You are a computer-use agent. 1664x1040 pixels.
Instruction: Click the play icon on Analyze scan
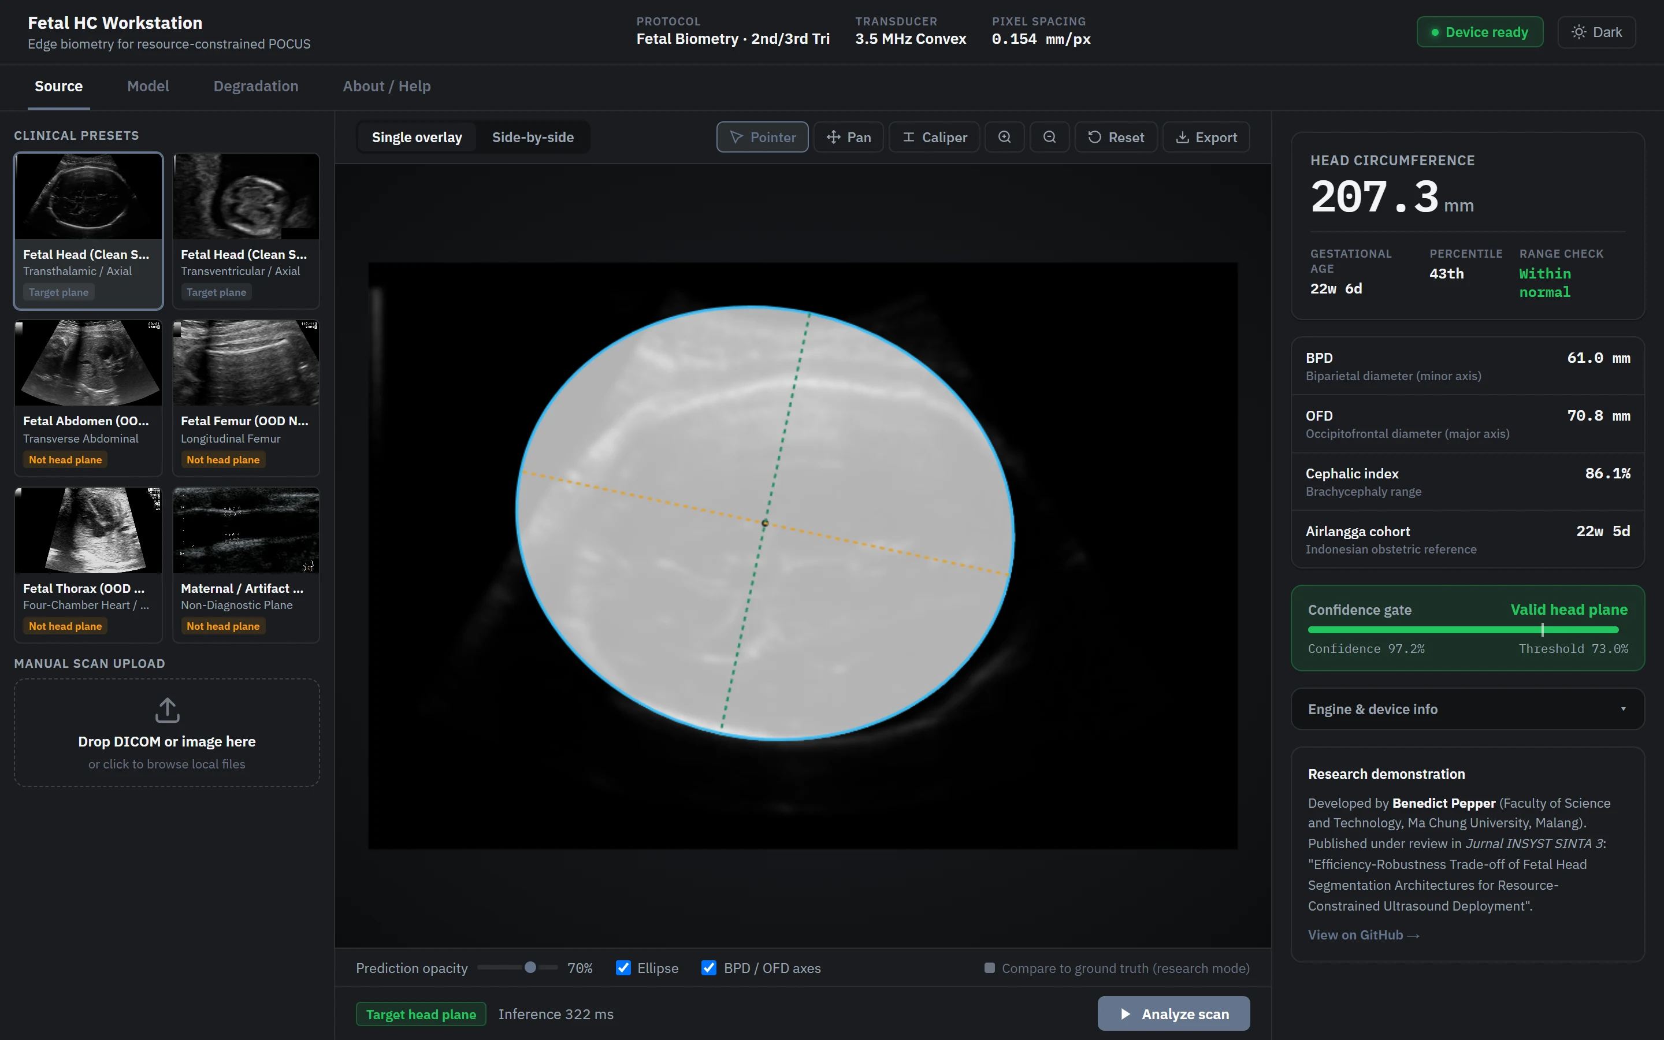pyautogui.click(x=1126, y=1014)
